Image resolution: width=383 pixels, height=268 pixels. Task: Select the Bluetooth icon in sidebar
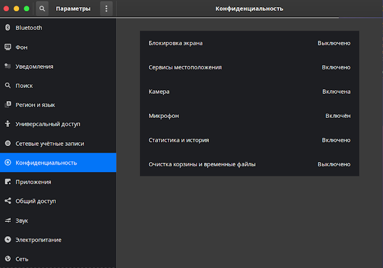click(x=8, y=28)
